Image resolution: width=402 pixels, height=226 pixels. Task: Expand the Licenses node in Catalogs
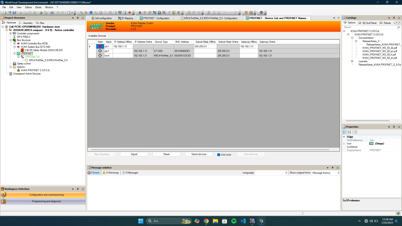pos(352,61)
